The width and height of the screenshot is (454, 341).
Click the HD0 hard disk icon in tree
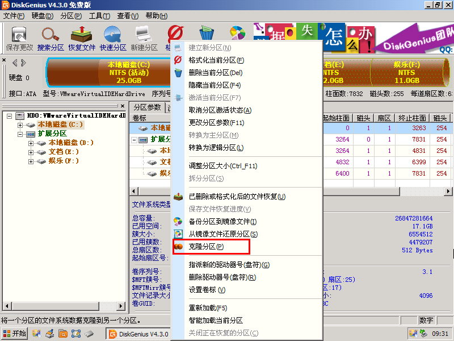(20, 116)
